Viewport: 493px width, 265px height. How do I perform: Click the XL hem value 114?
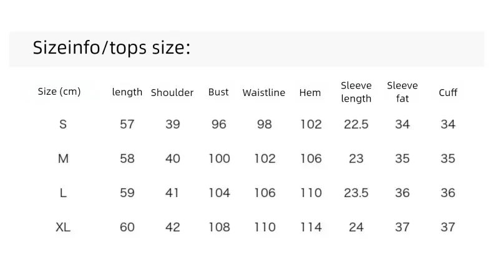click(x=311, y=227)
